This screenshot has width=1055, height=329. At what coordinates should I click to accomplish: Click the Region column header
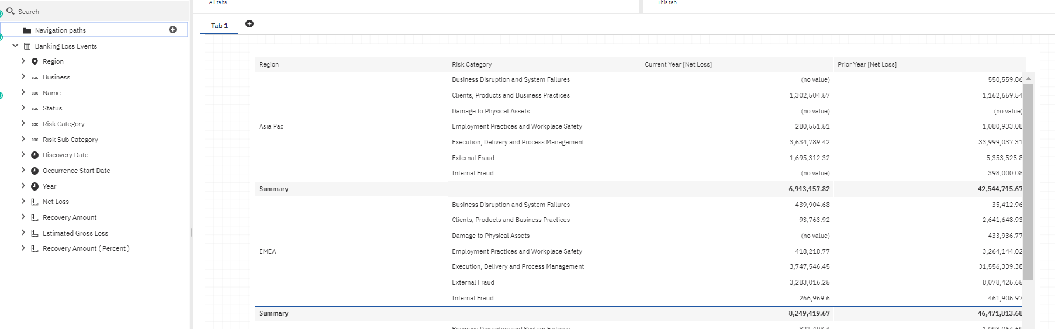pyautogui.click(x=351, y=64)
